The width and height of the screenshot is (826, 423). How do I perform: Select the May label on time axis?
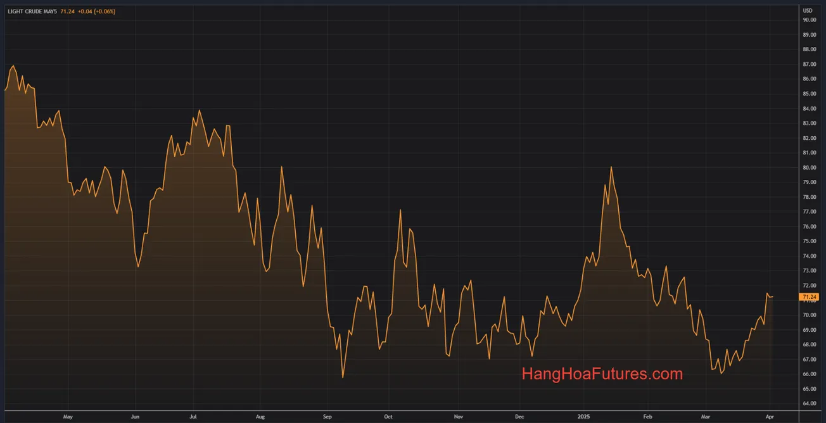pyautogui.click(x=68, y=417)
